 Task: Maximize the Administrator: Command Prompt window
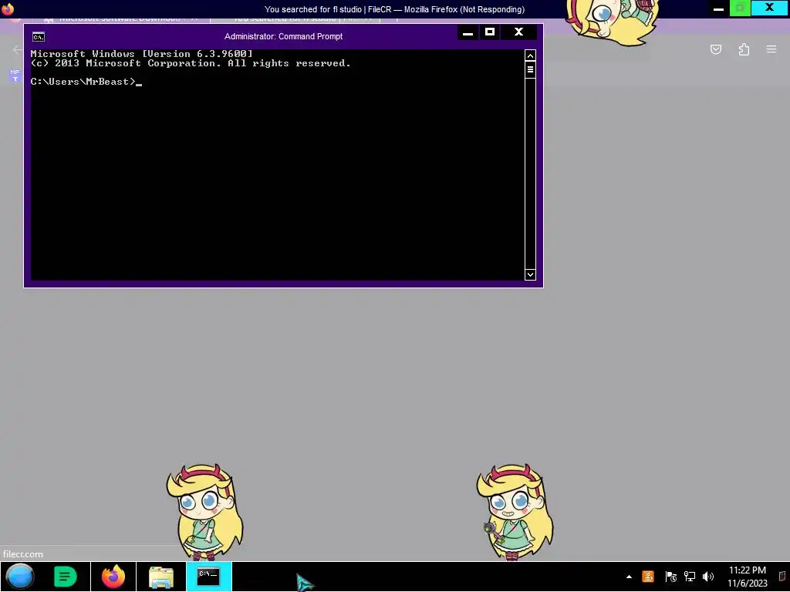490,32
